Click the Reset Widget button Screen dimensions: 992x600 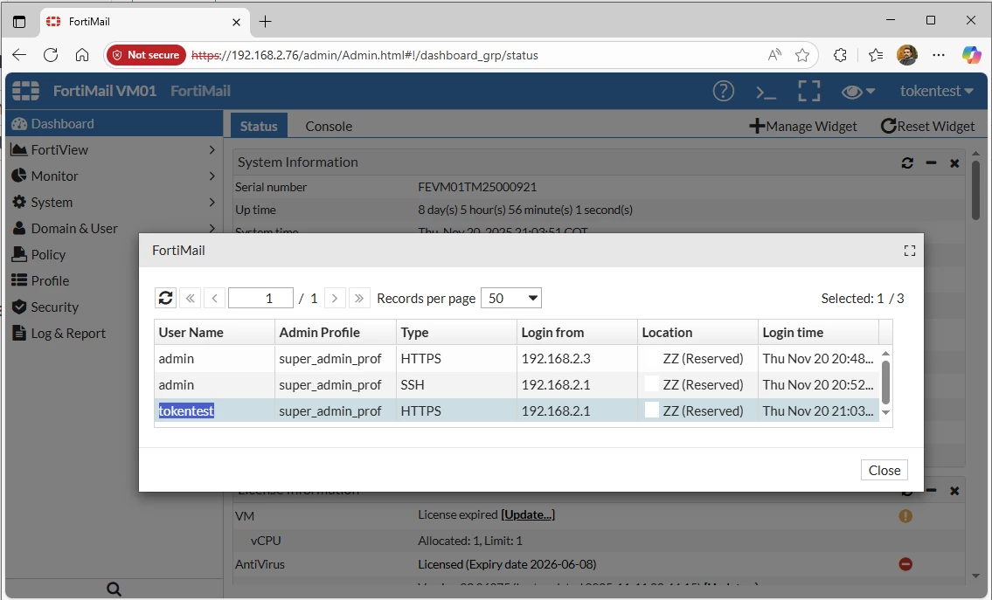[x=927, y=126]
